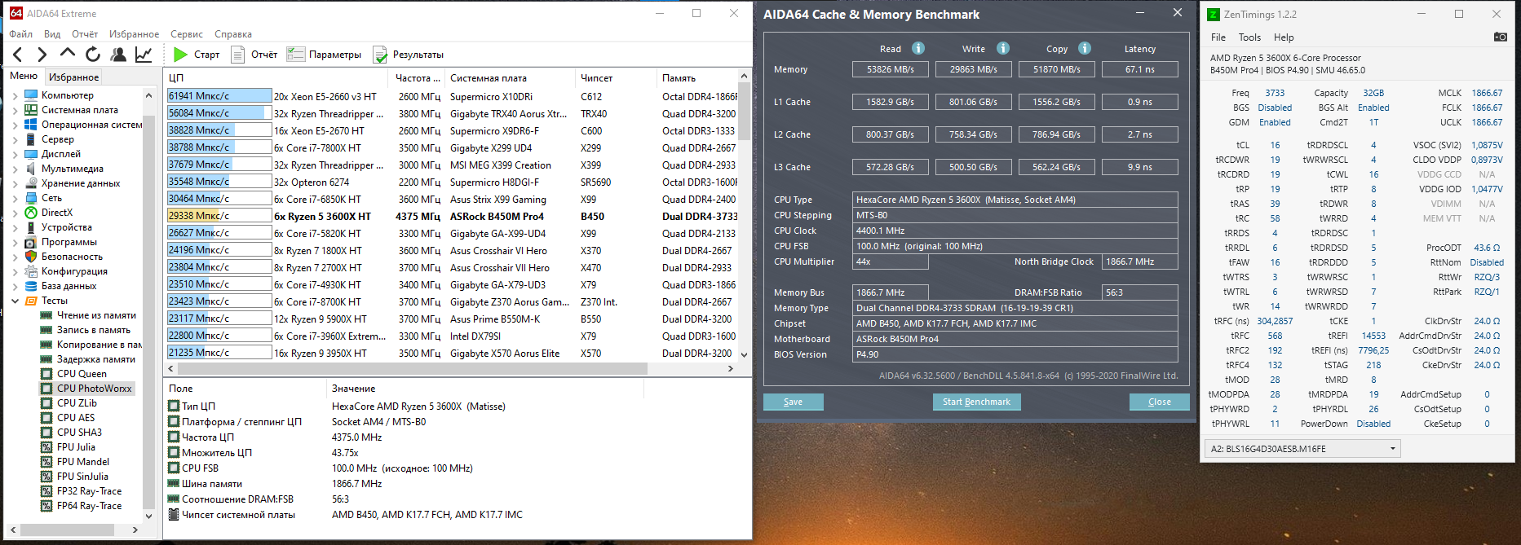The height and width of the screenshot is (545, 1521).
Task: Click Save in Cache & Memory Benchmark
Action: pyautogui.click(x=793, y=402)
